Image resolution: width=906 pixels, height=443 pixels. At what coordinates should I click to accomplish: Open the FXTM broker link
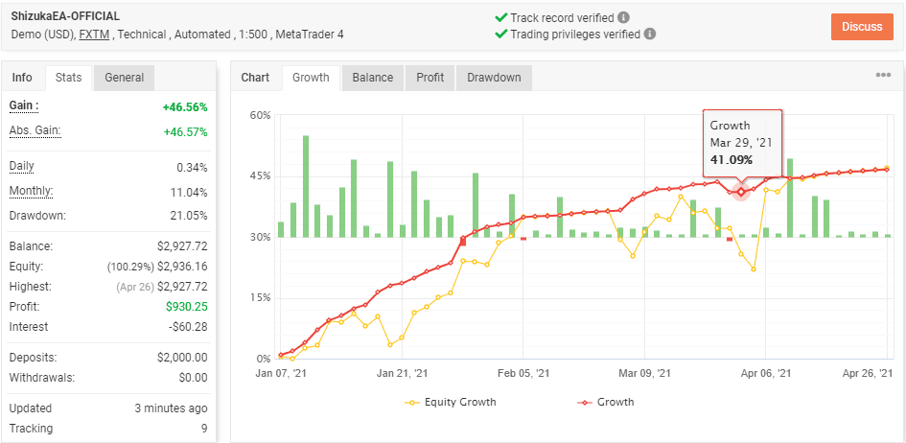(94, 35)
